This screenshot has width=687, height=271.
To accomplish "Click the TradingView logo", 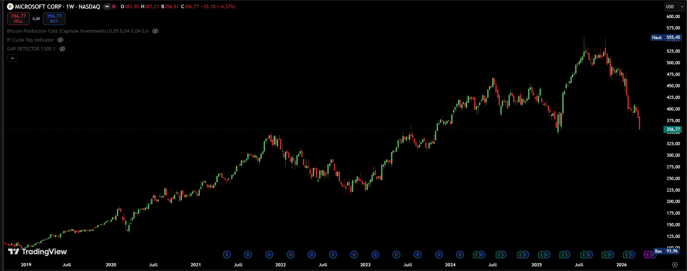I will [38, 251].
